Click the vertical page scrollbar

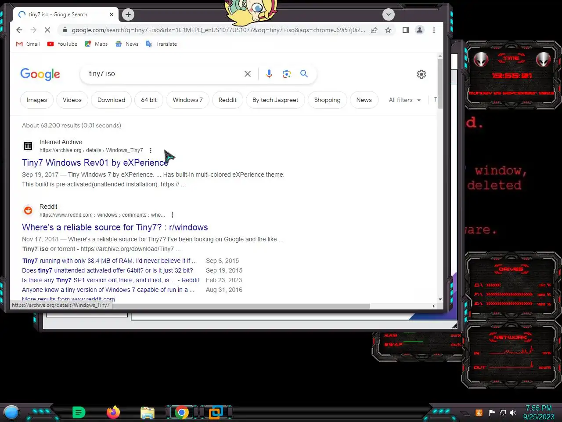[x=440, y=84]
